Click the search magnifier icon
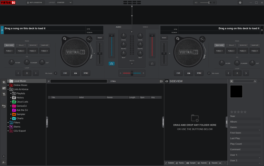This screenshot has width=264, height=166. (49, 81)
